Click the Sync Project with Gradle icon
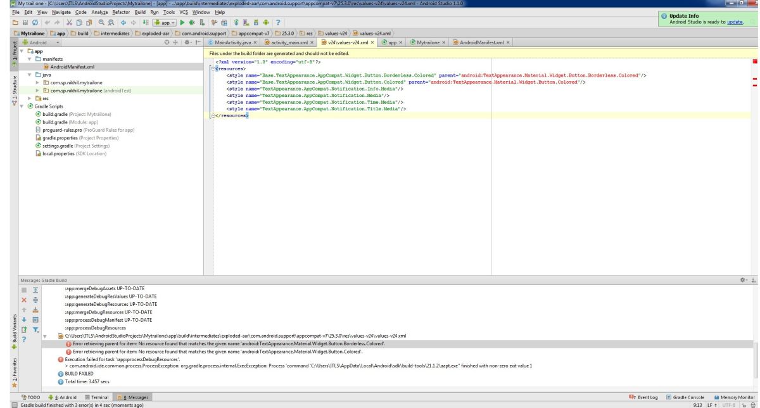This screenshot has width=760, height=408. pos(236,23)
